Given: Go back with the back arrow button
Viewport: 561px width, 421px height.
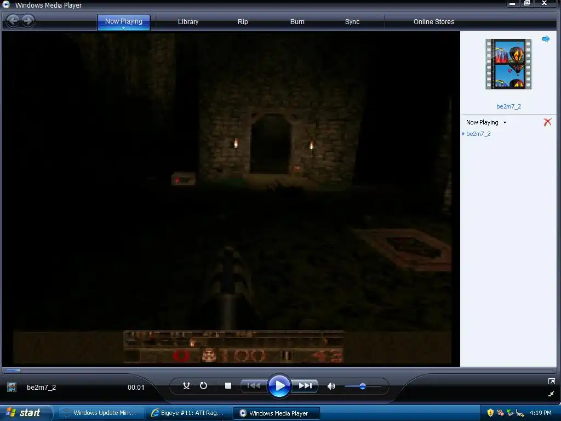Looking at the screenshot, I should [13, 21].
